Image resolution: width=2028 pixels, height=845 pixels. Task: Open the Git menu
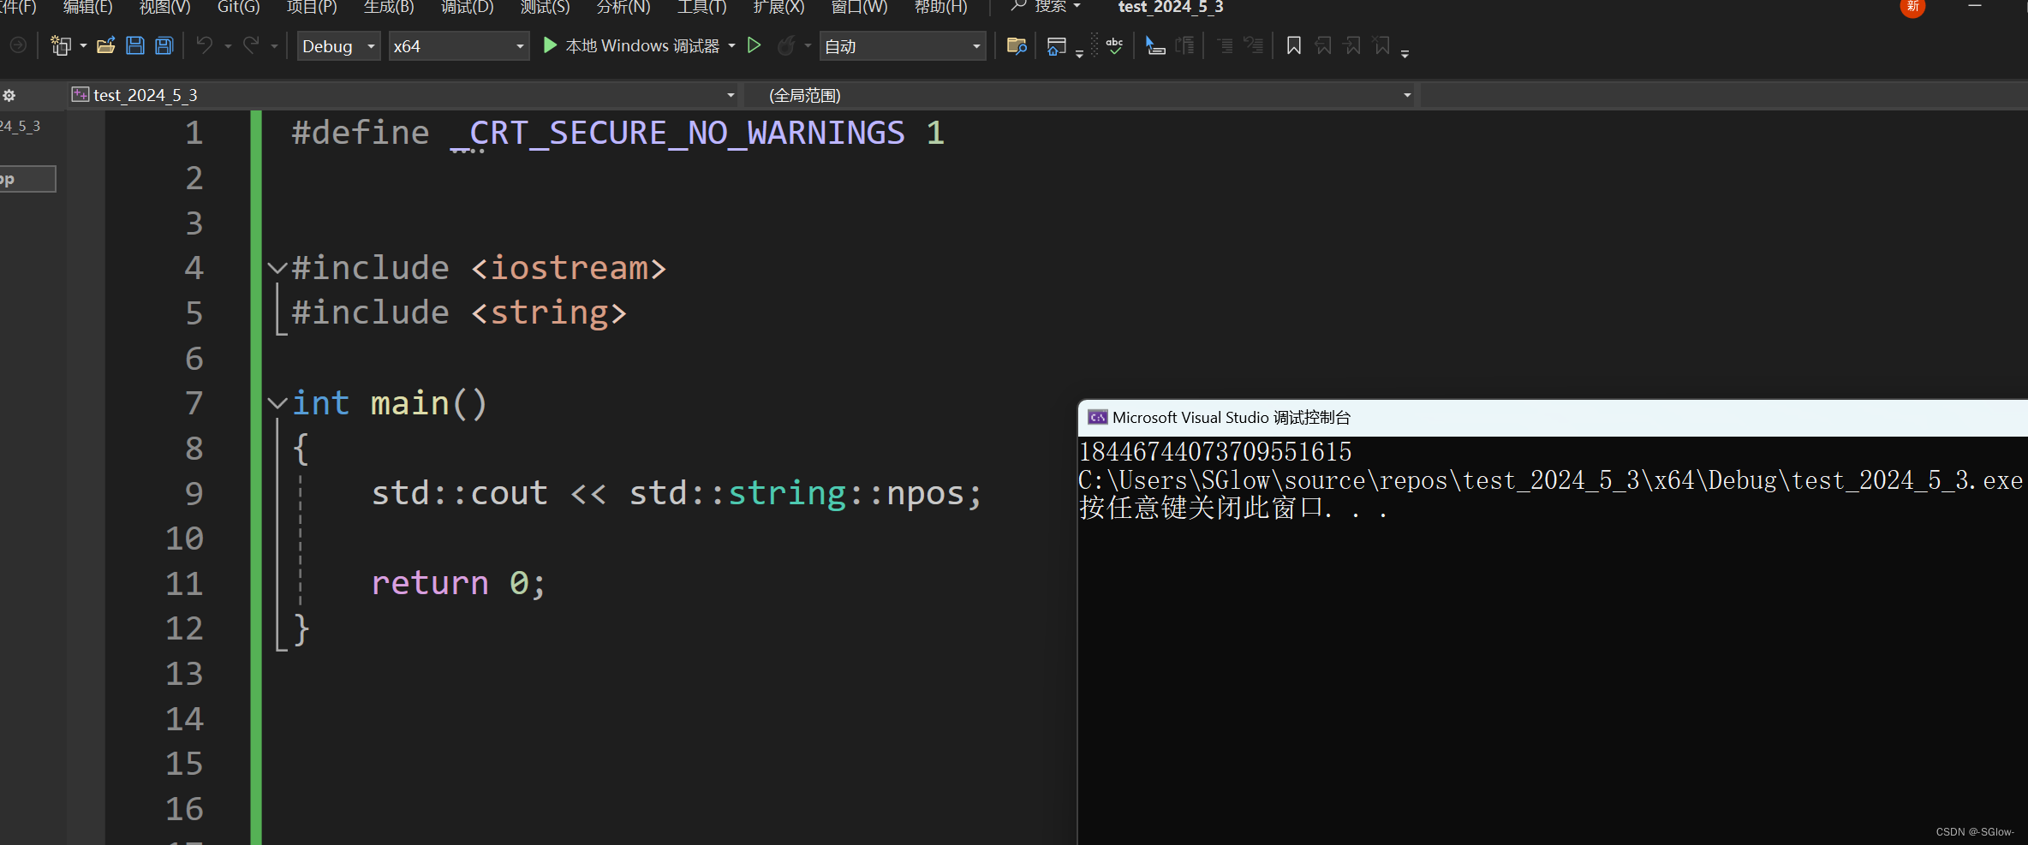237,9
